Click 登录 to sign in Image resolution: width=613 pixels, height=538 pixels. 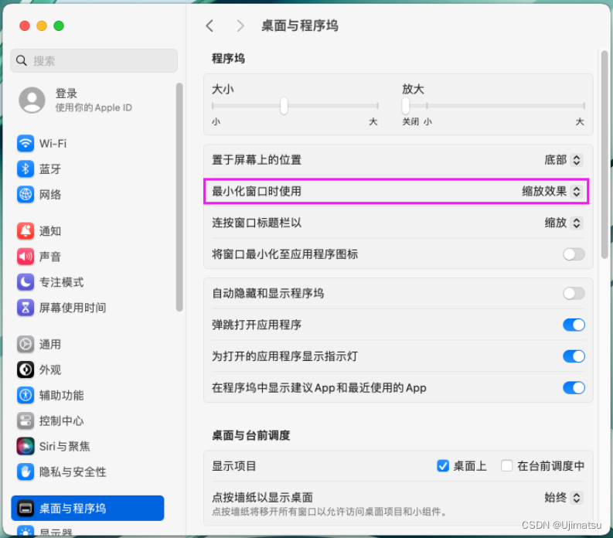pyautogui.click(x=66, y=94)
